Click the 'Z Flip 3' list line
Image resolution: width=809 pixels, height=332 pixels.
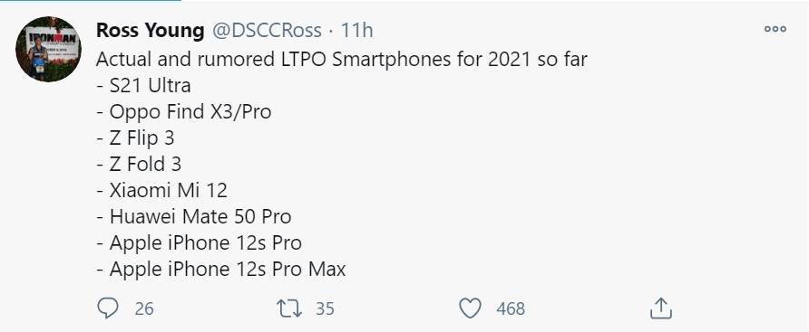coord(135,138)
